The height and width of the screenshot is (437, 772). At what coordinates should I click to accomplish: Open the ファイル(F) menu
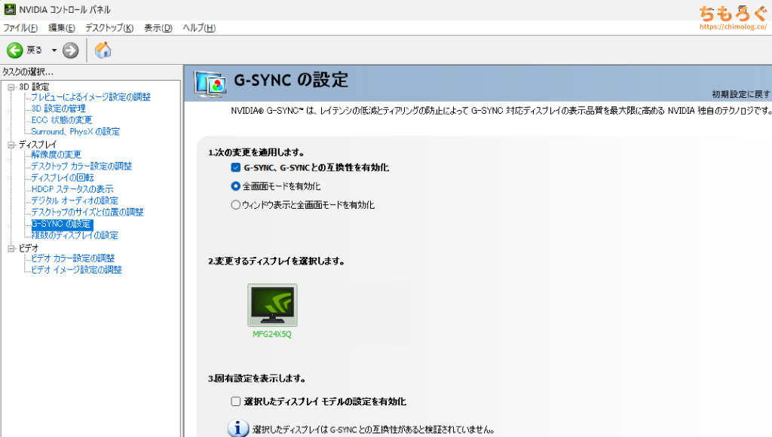coord(20,28)
